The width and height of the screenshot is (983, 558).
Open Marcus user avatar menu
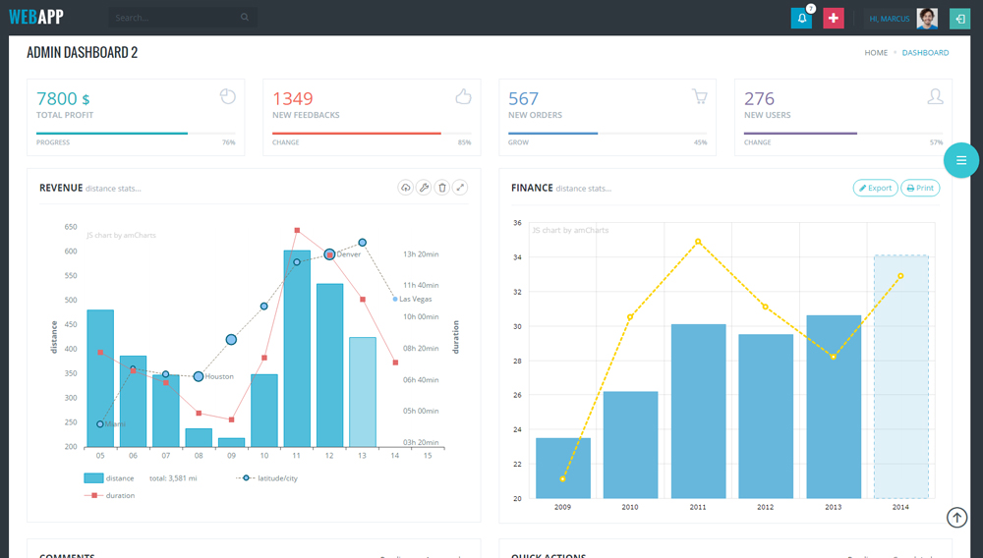click(x=927, y=18)
